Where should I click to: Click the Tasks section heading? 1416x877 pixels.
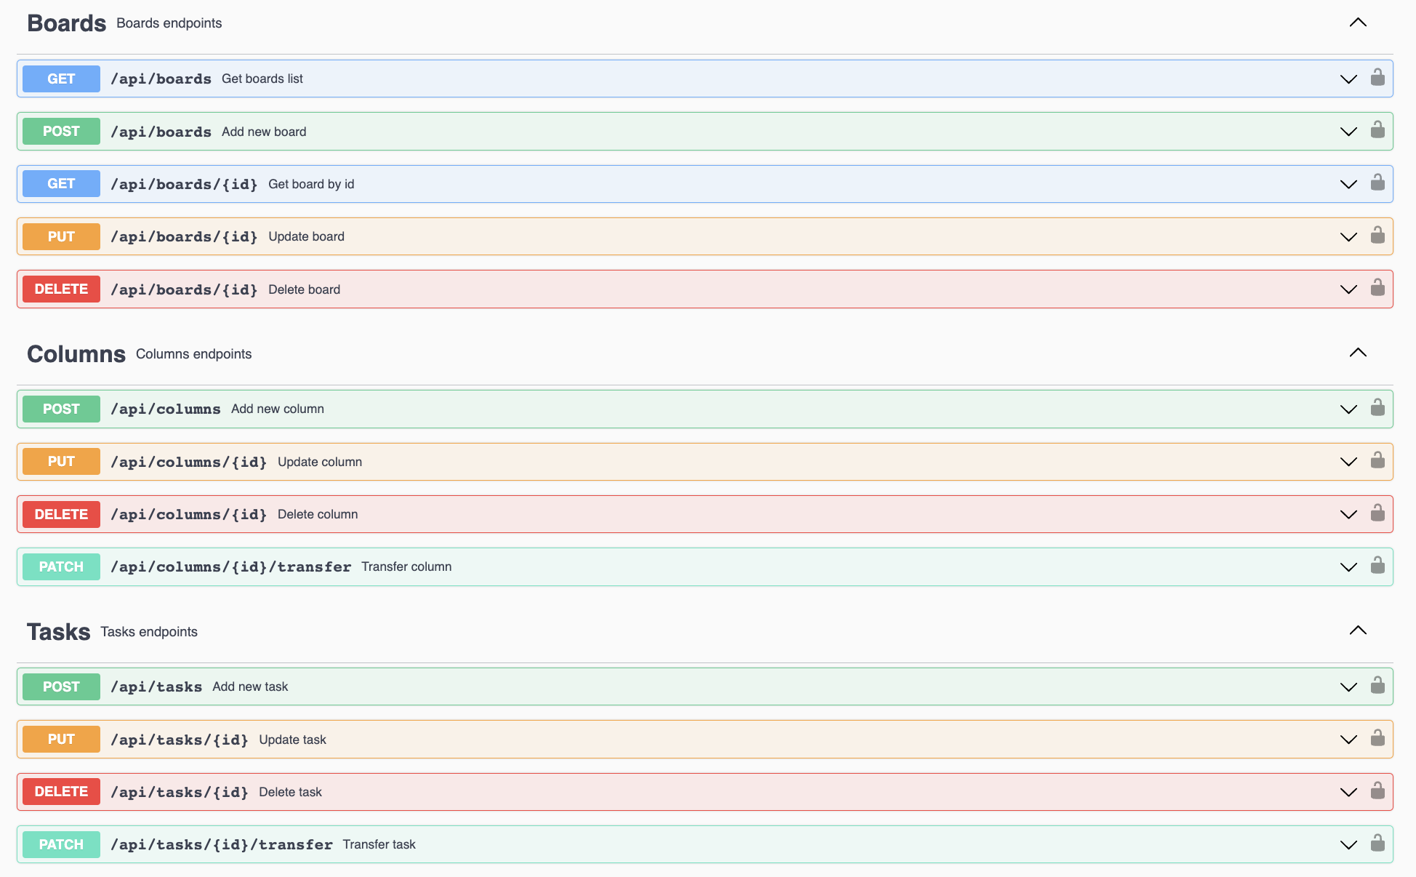(x=58, y=632)
